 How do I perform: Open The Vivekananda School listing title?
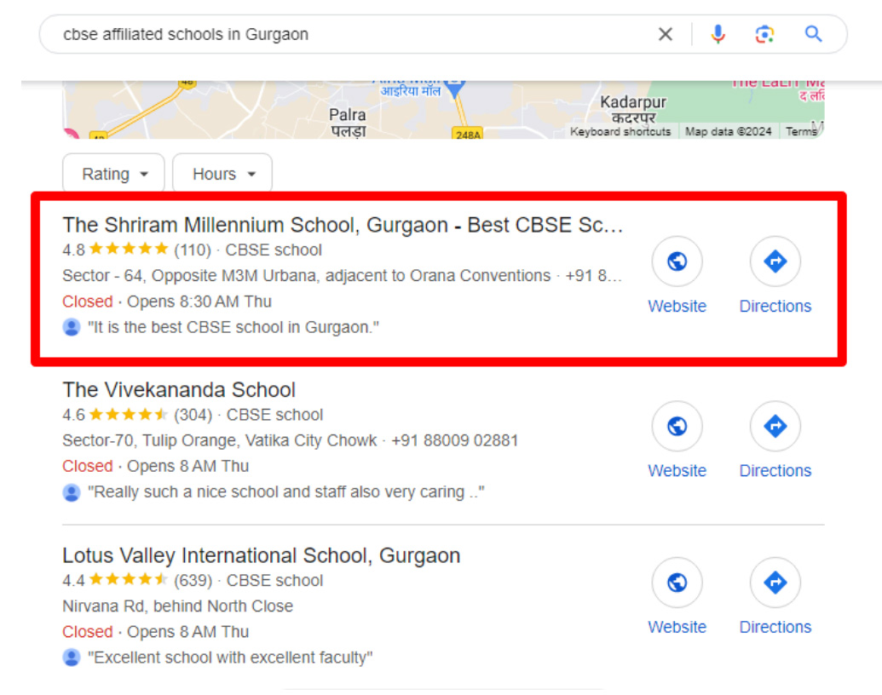pos(179,390)
